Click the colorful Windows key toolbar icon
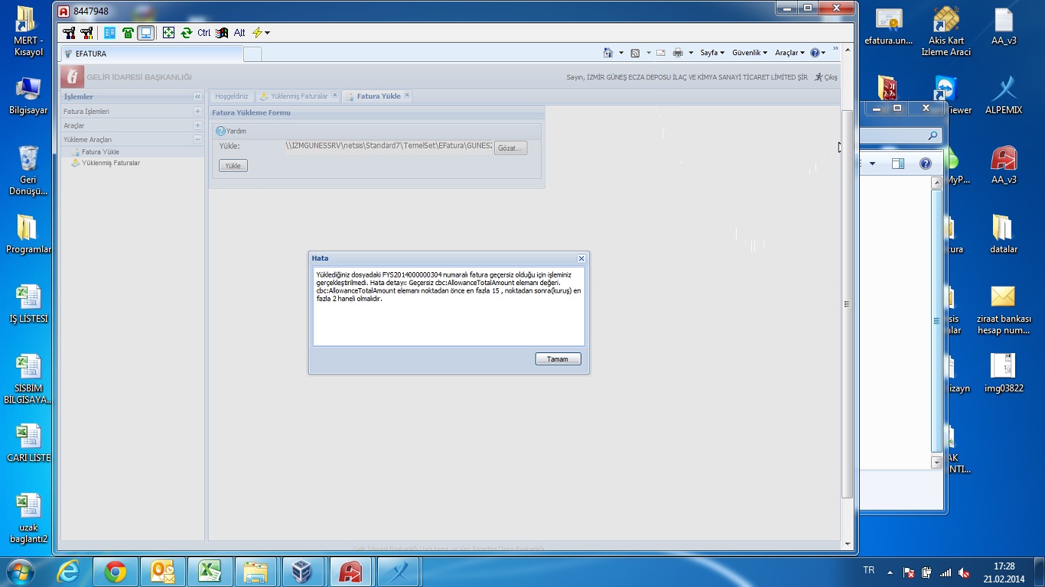 222,33
